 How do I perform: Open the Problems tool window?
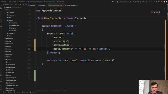tap(17, 92)
